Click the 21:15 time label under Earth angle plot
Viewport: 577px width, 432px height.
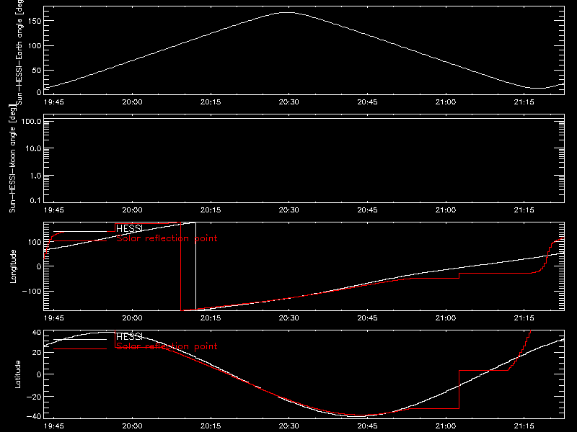[x=524, y=102]
